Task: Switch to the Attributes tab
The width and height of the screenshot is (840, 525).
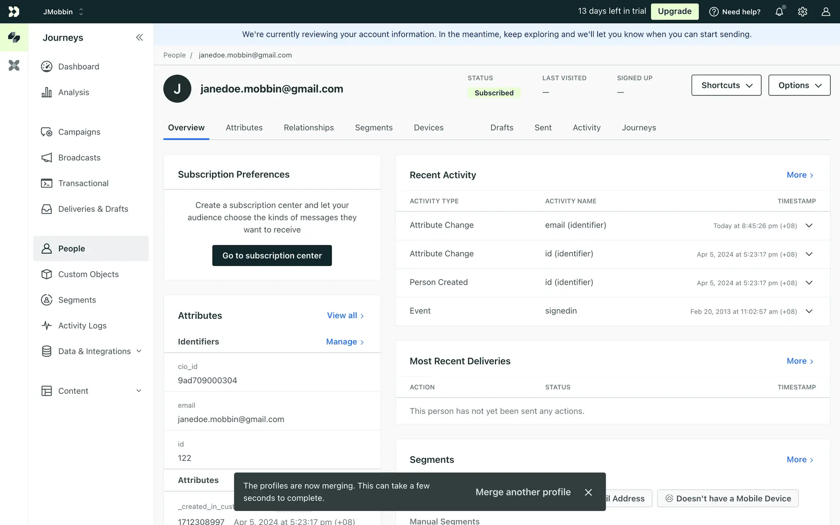Action: (x=244, y=128)
